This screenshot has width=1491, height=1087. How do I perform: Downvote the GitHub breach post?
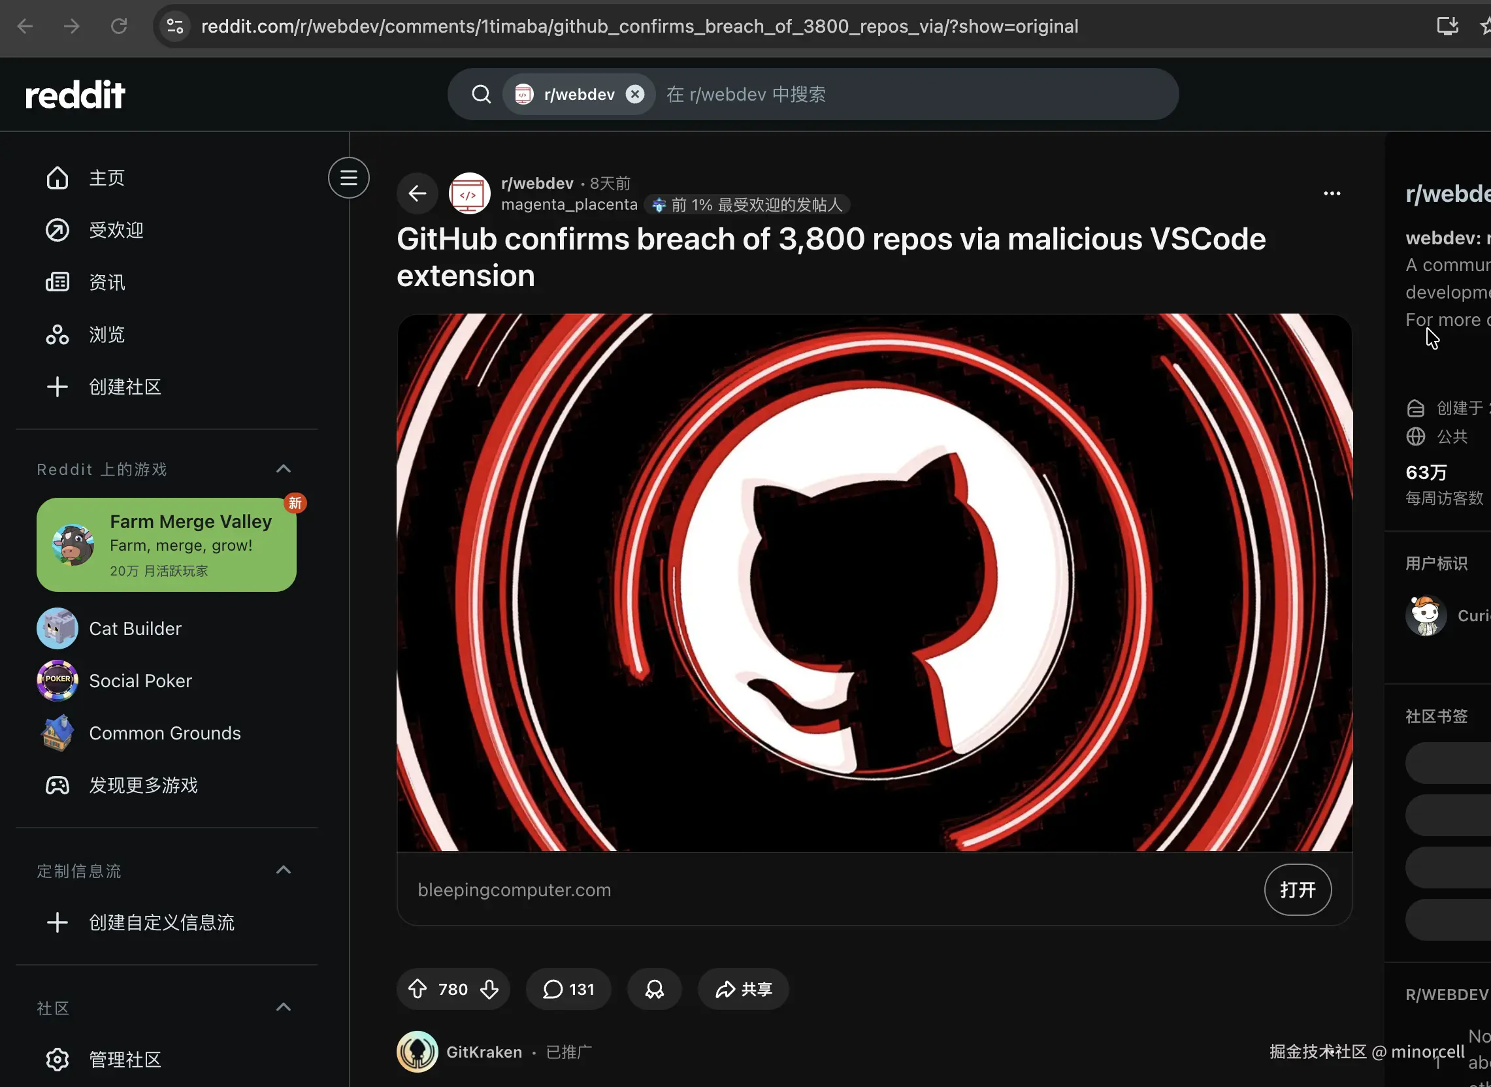pyautogui.click(x=489, y=988)
